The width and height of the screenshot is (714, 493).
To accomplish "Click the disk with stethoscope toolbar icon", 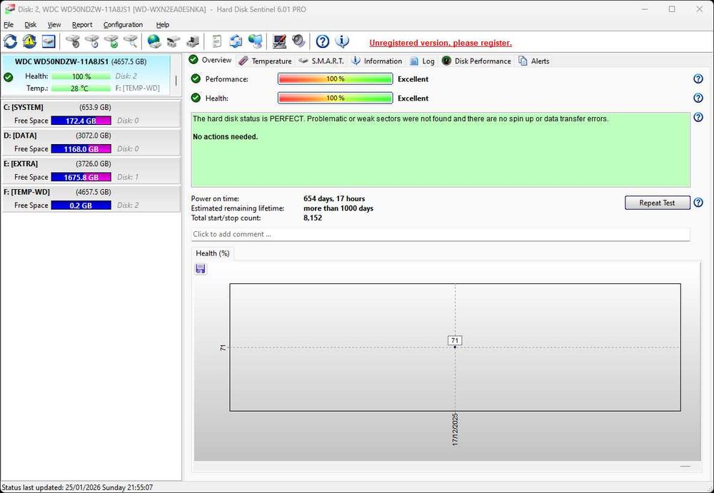I will (72, 42).
